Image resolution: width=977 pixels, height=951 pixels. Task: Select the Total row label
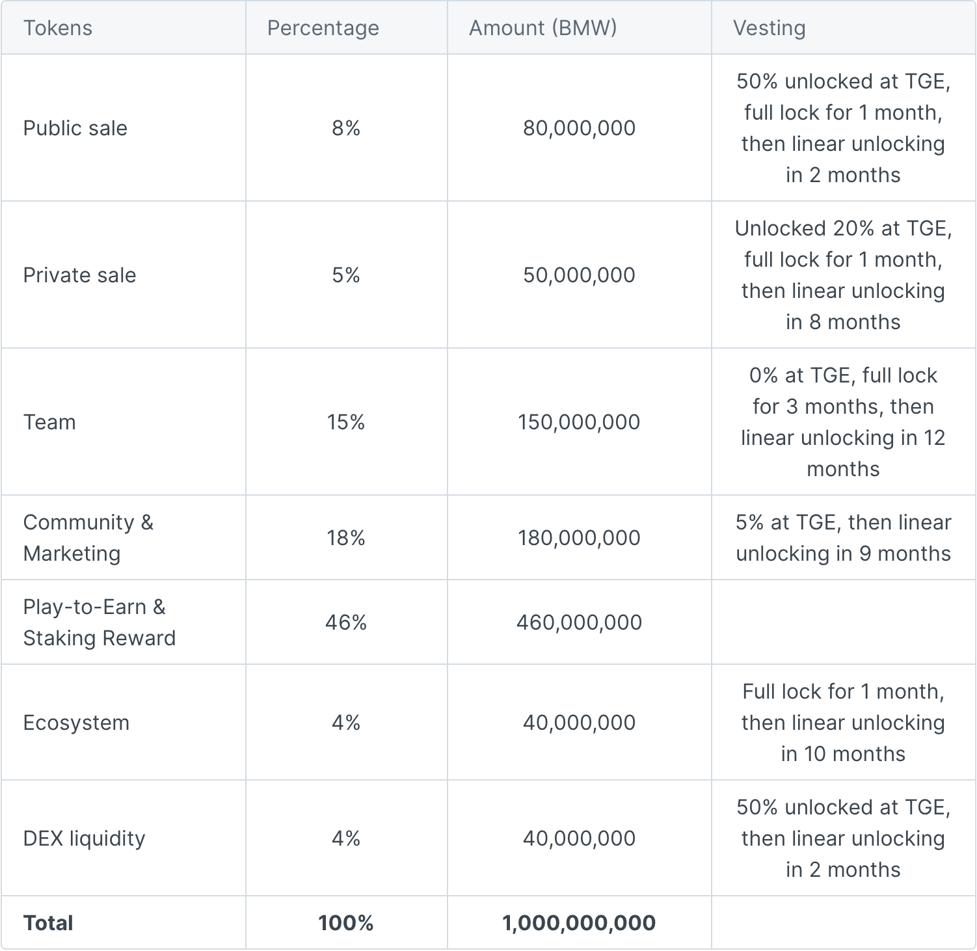pos(48,923)
